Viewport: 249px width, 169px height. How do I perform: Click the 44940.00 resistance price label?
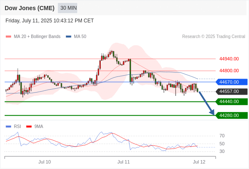pyautogui.click(x=229, y=59)
